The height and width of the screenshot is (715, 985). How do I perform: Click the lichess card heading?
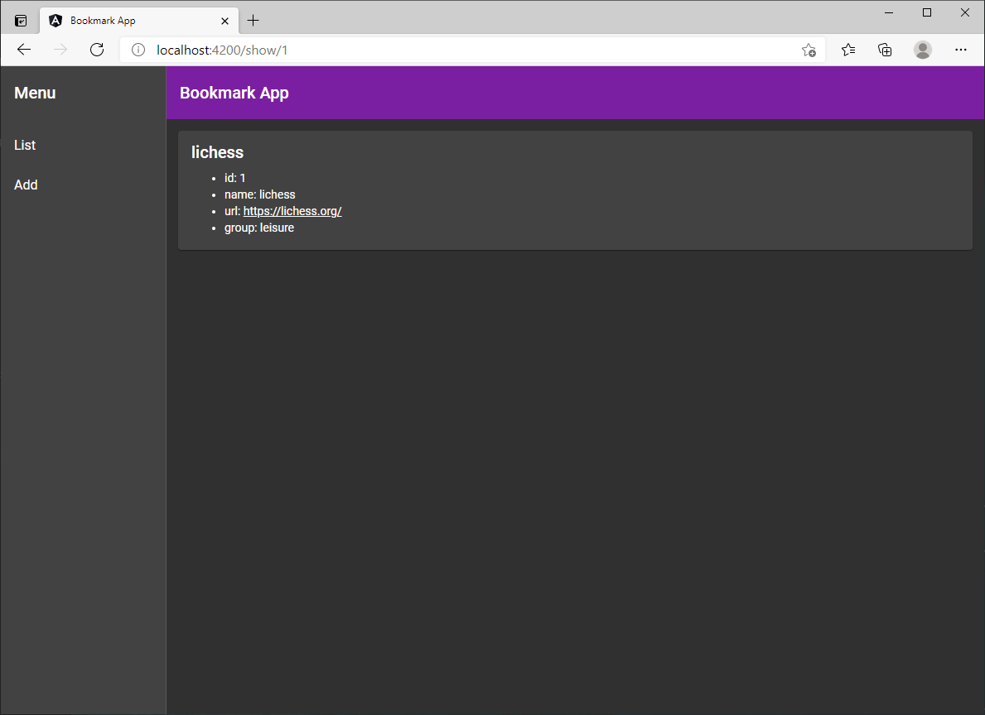(x=217, y=152)
